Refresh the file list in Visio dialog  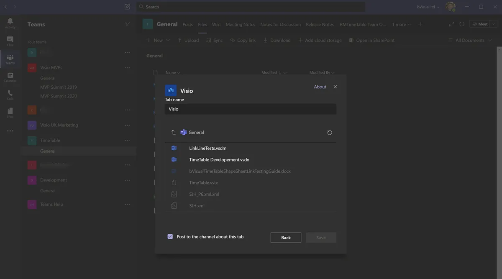coord(330,133)
